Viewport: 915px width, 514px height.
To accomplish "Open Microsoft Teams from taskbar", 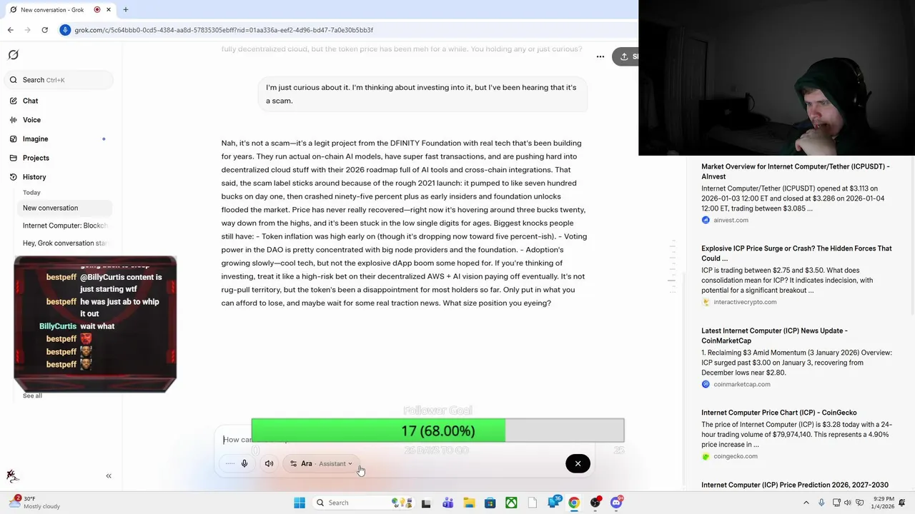I will pos(447,503).
